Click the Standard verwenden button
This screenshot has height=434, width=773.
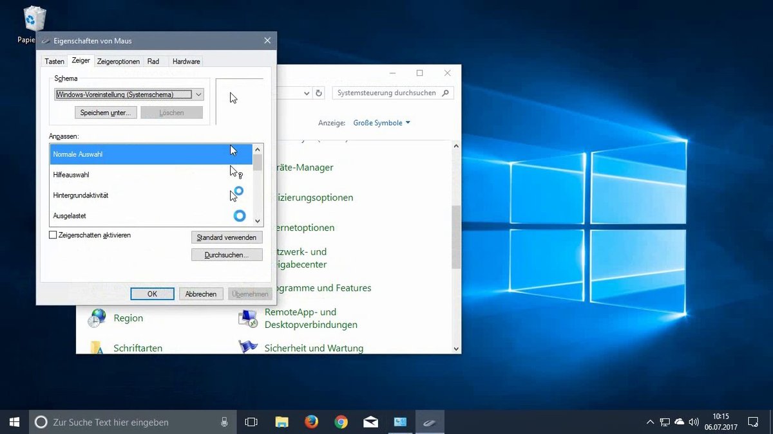(226, 237)
